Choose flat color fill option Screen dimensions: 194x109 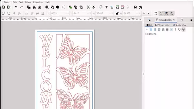point(151,29)
